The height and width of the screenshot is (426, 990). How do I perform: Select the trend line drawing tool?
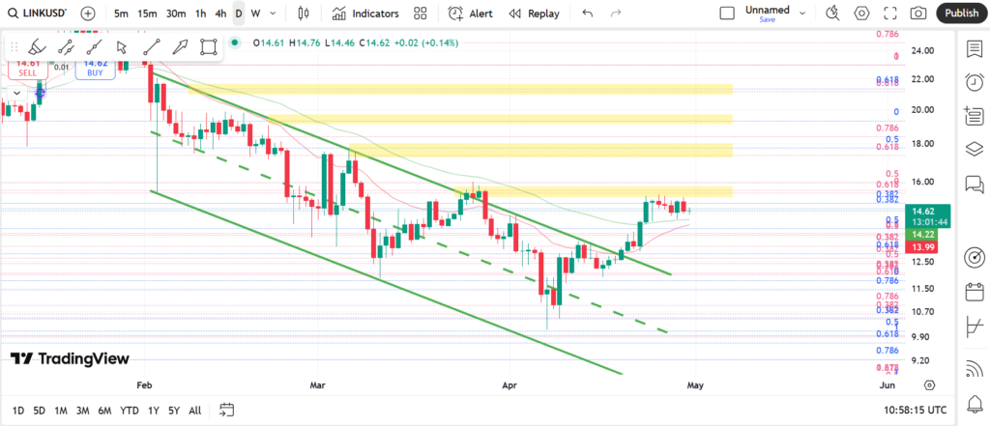click(151, 46)
